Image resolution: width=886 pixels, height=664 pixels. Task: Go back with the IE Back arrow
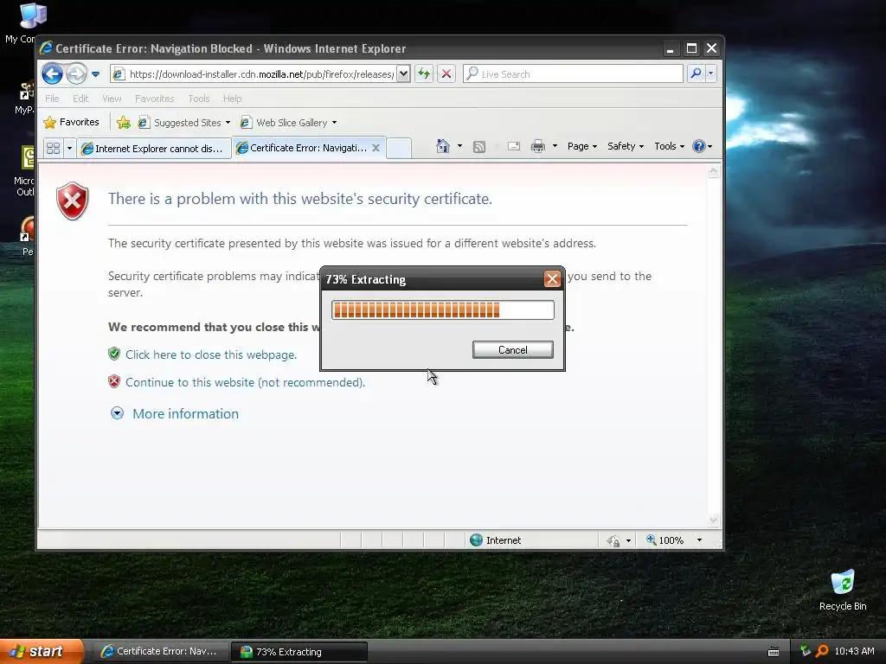52,74
